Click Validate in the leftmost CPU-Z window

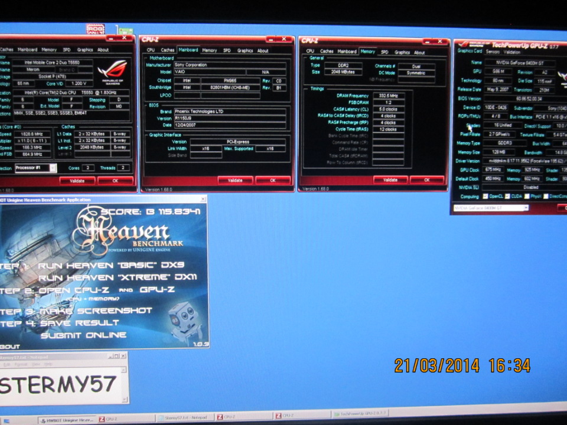click(x=77, y=181)
